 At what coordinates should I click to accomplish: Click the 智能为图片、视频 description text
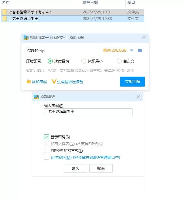pyautogui.click(x=80, y=70)
